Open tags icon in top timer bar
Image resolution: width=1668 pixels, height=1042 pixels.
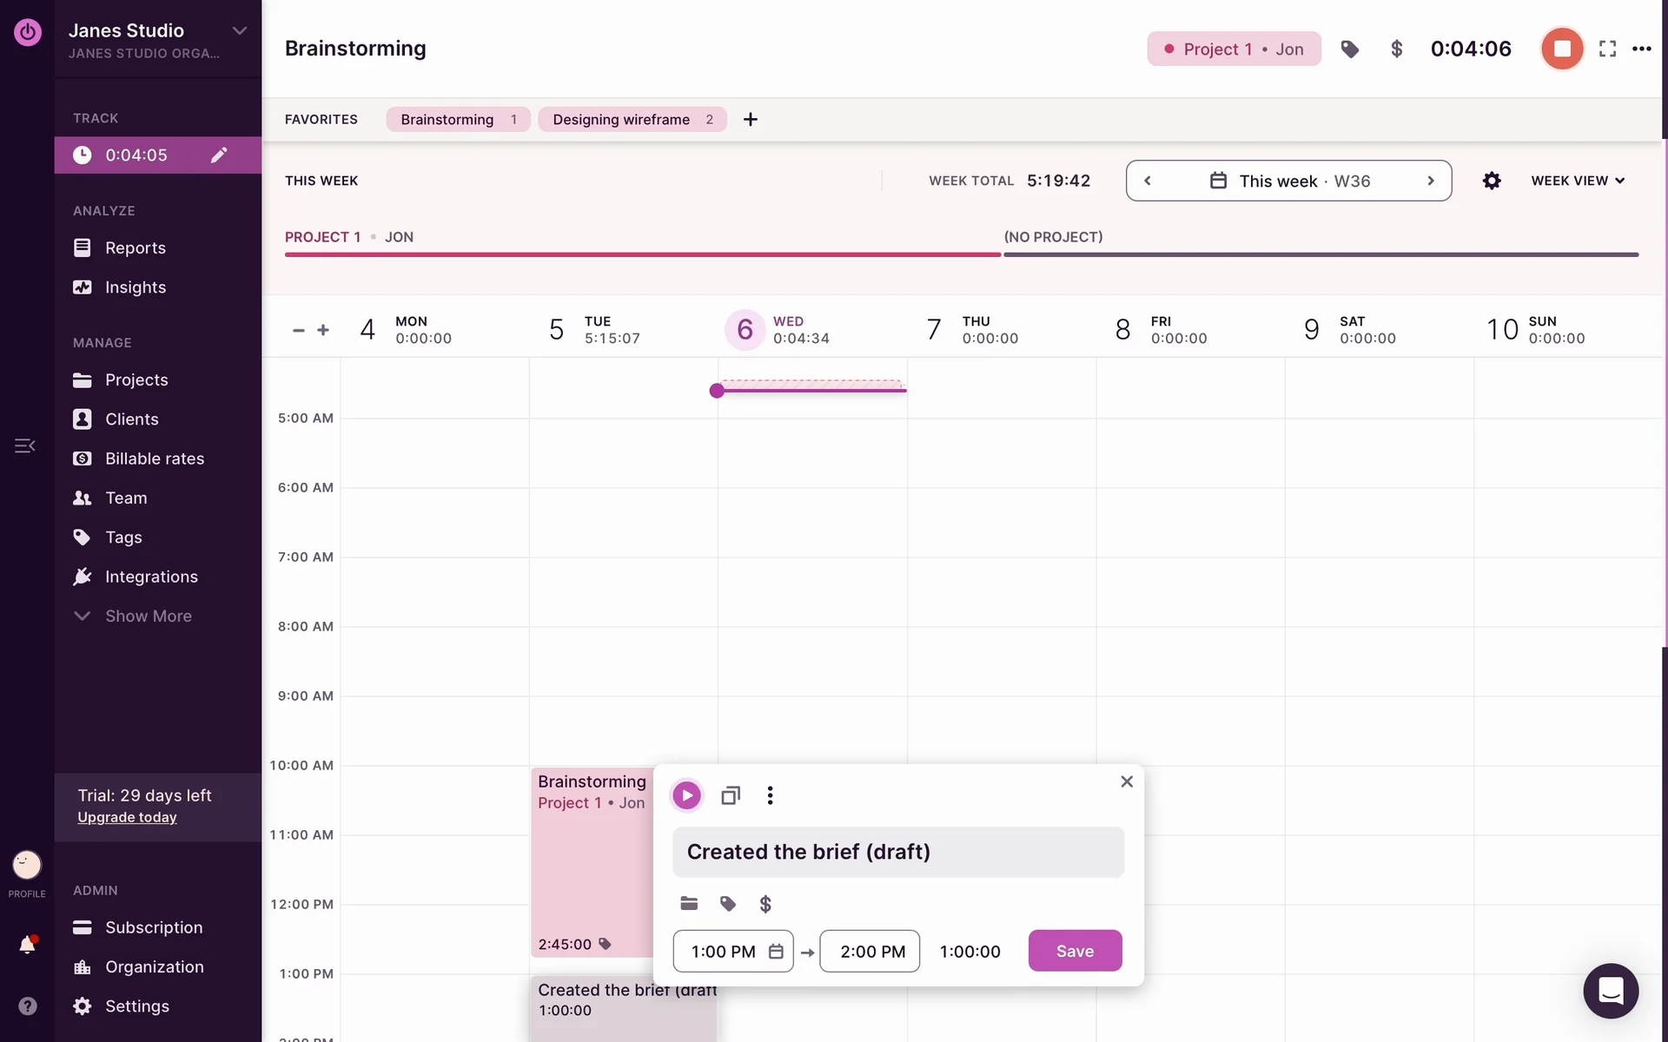[x=1349, y=49]
